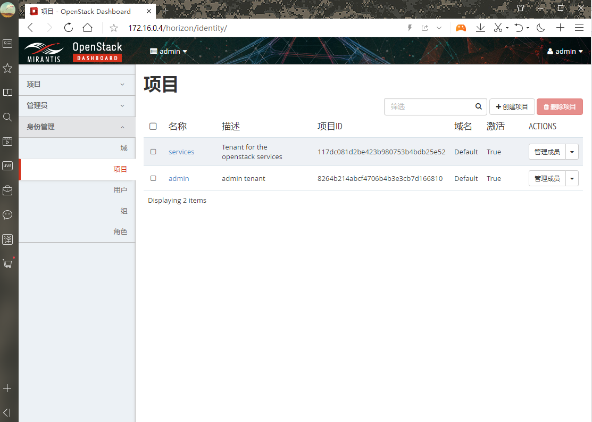Click the 创建项目 button

point(512,106)
